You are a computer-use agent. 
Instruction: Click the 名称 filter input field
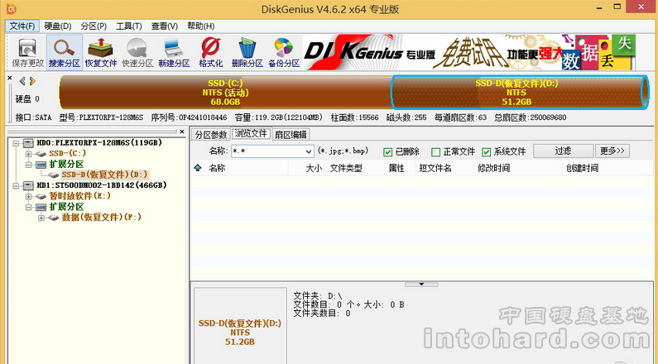click(267, 151)
